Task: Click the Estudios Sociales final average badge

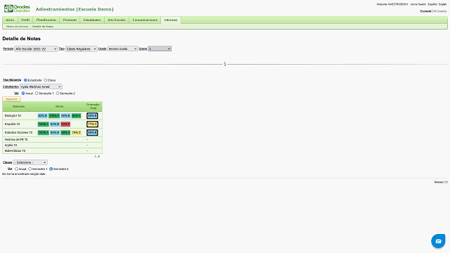Action: [x=92, y=133]
